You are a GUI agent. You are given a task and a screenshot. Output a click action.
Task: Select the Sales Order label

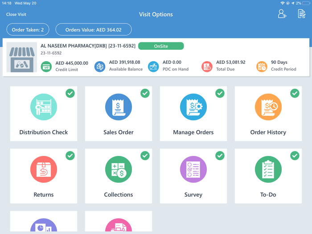119,132
